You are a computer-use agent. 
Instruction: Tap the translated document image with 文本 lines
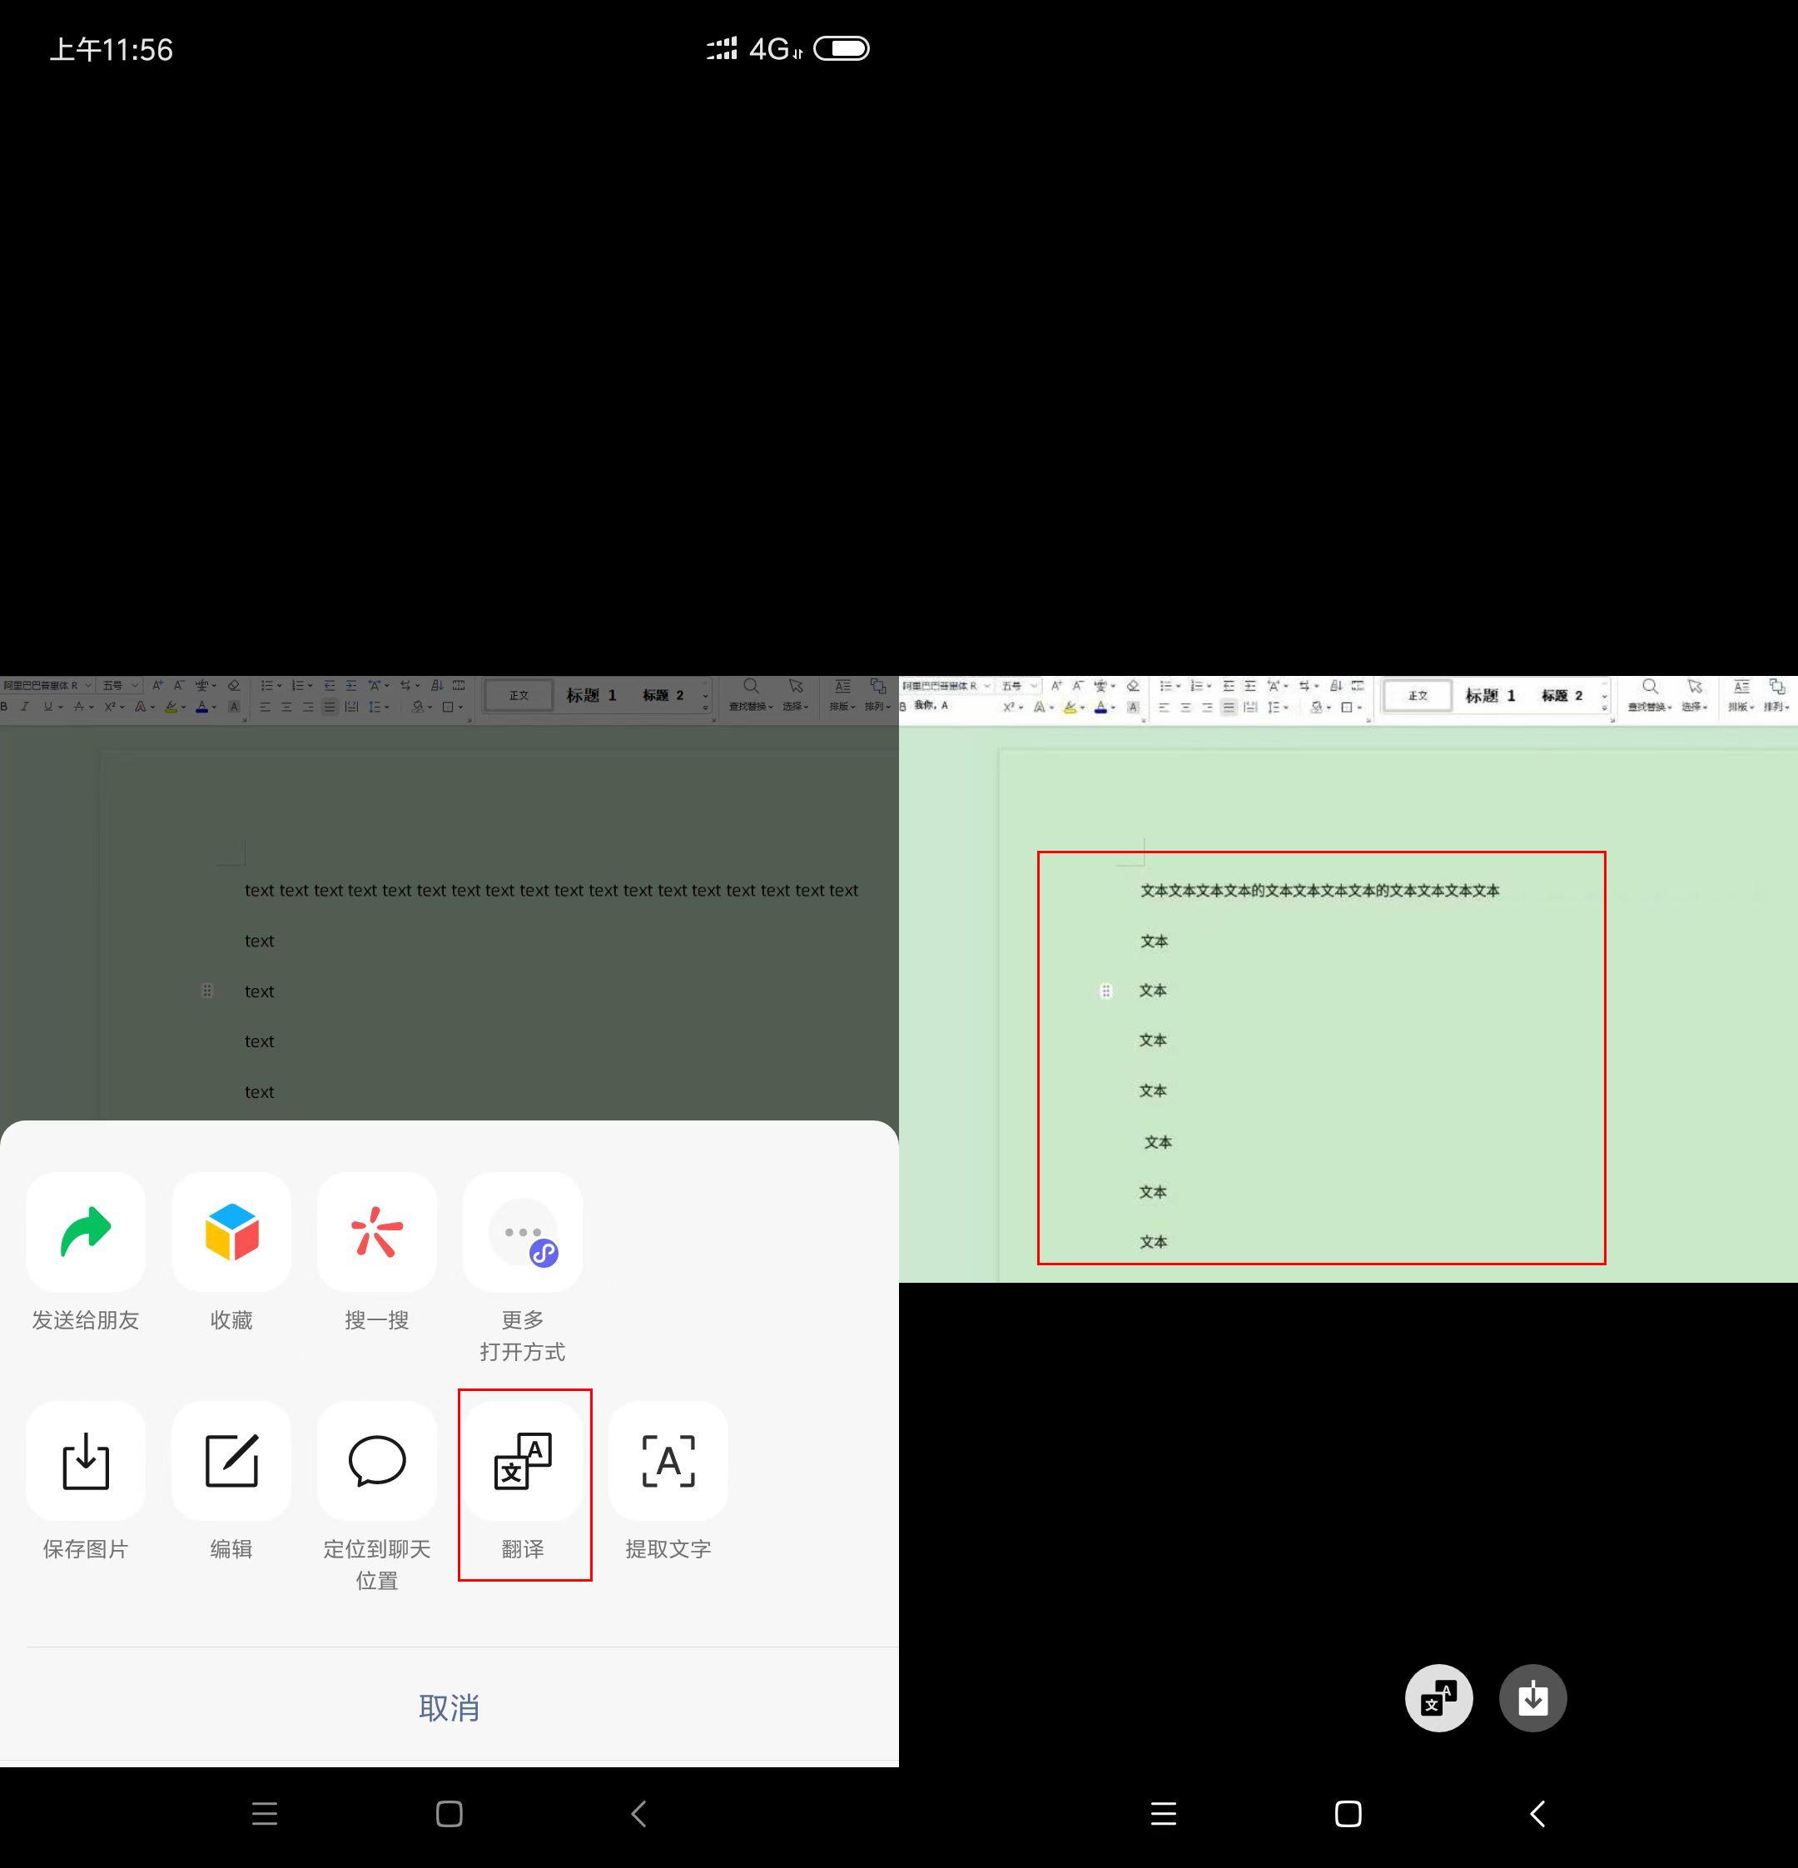(1348, 979)
